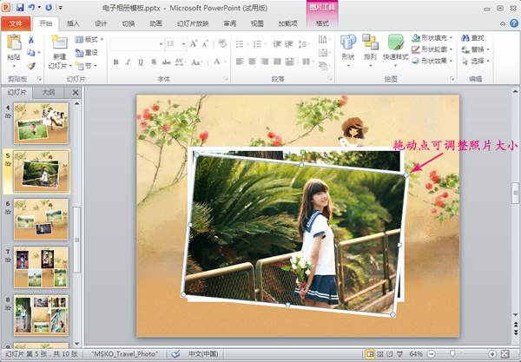Close the slides thumbnail pane

pyautogui.click(x=76, y=92)
